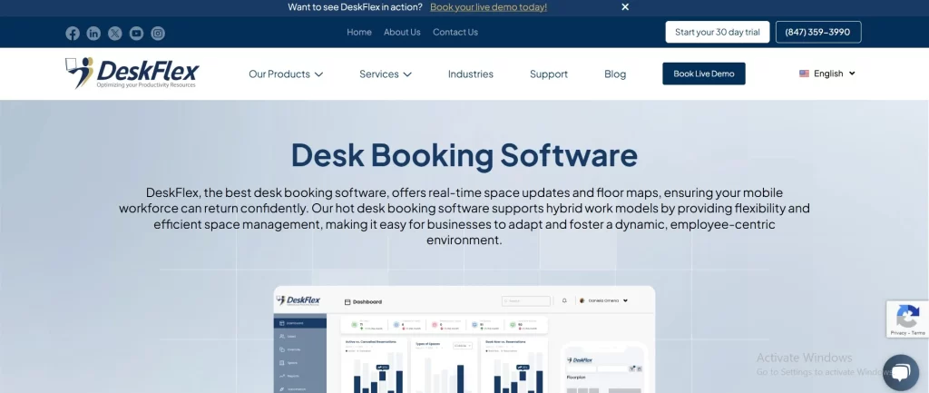Click the Daniela user dropdown in dashboard preview

coord(603,300)
